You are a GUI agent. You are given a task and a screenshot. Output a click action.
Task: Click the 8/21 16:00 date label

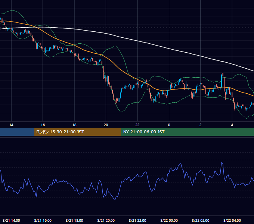(x=43, y=220)
